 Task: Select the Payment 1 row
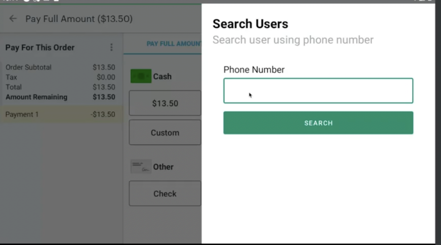60,114
